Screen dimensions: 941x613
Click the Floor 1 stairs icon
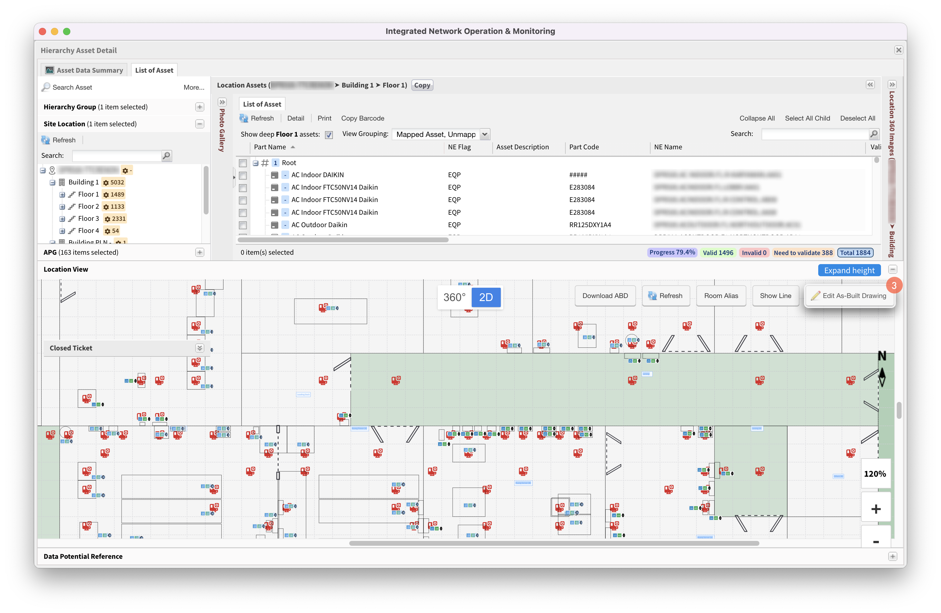(72, 194)
